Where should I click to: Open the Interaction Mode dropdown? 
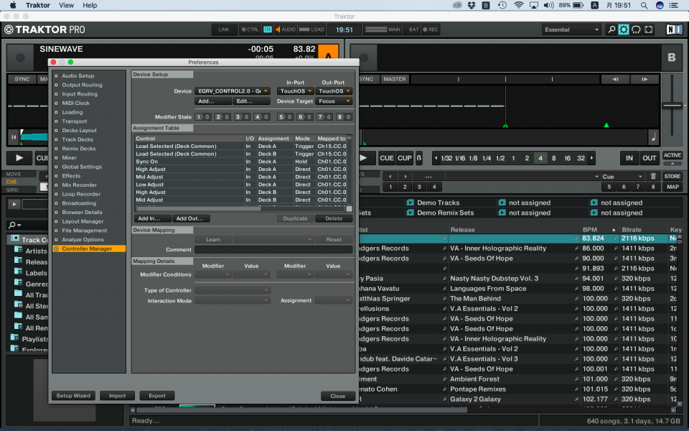(232, 300)
